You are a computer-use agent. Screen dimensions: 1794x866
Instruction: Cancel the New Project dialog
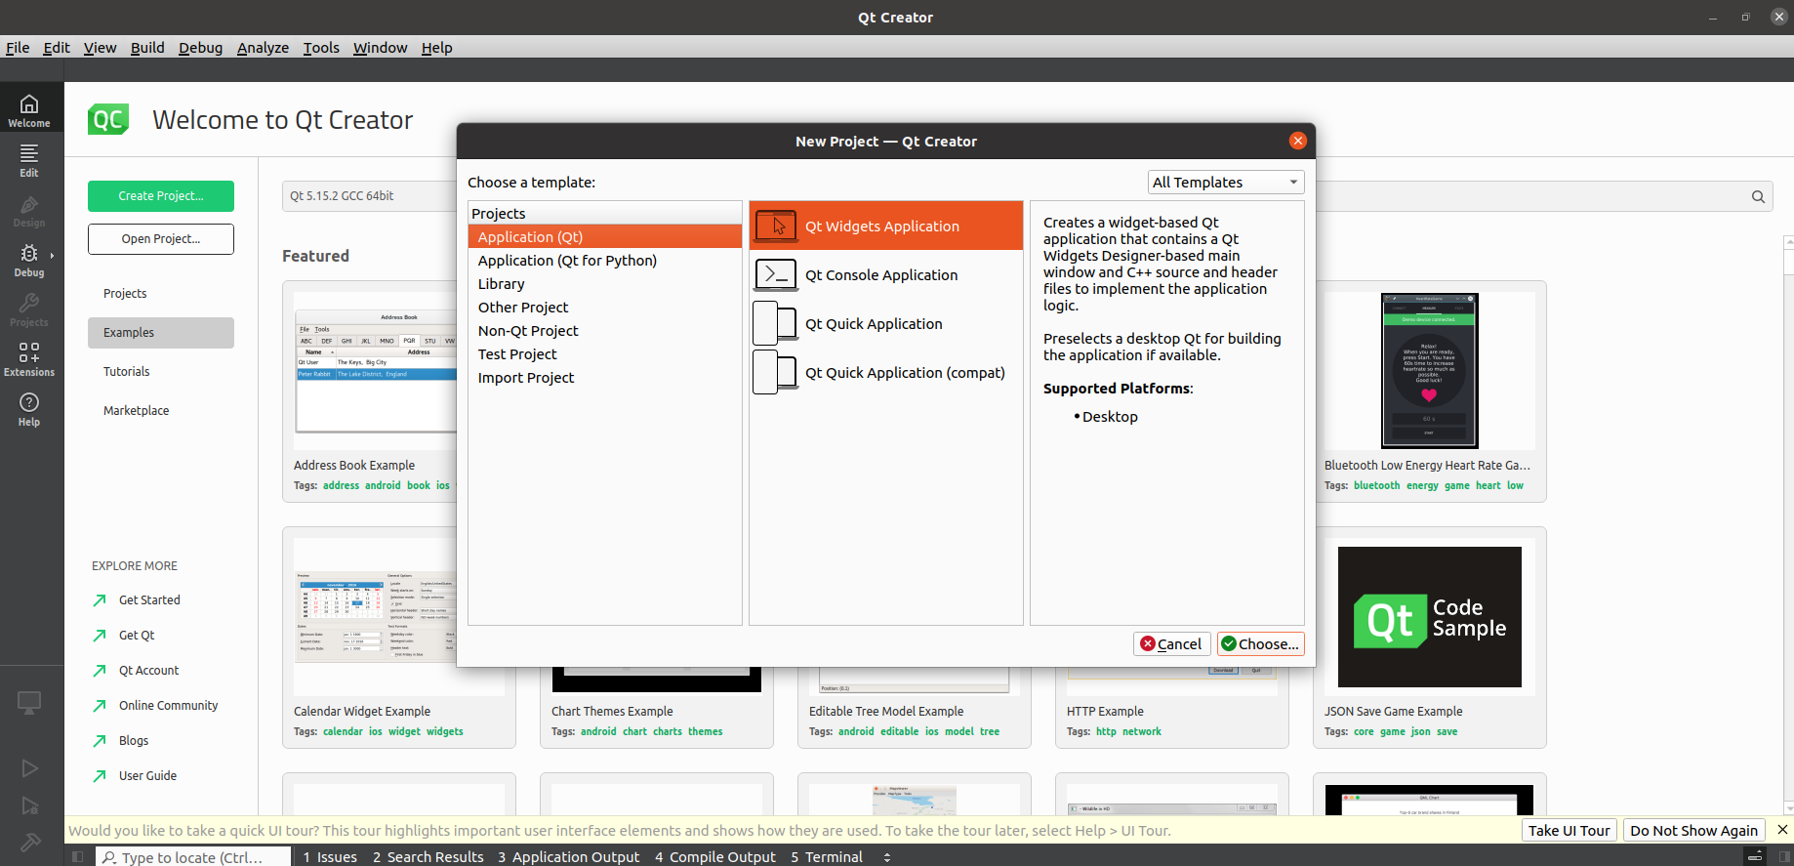pyautogui.click(x=1171, y=644)
